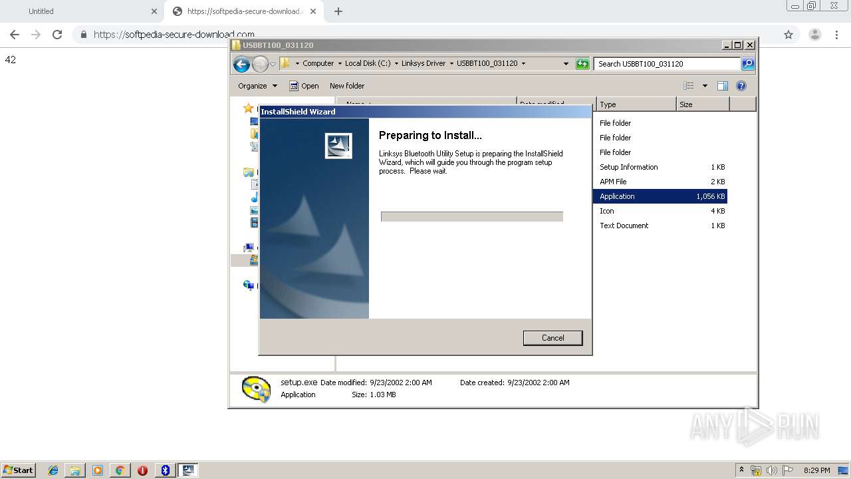Click the Chrome back arrow

click(x=15, y=35)
